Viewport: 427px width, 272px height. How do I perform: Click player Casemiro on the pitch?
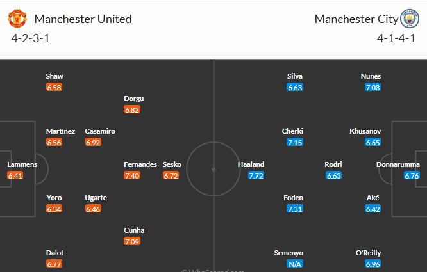(x=100, y=131)
